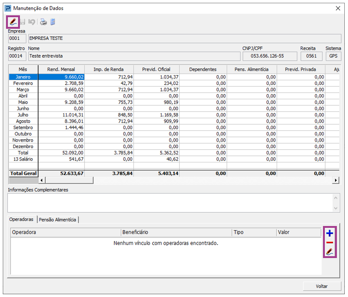Open the calculator icon in the toolbar
Screen dimensions: 348x297
(x=52, y=22)
